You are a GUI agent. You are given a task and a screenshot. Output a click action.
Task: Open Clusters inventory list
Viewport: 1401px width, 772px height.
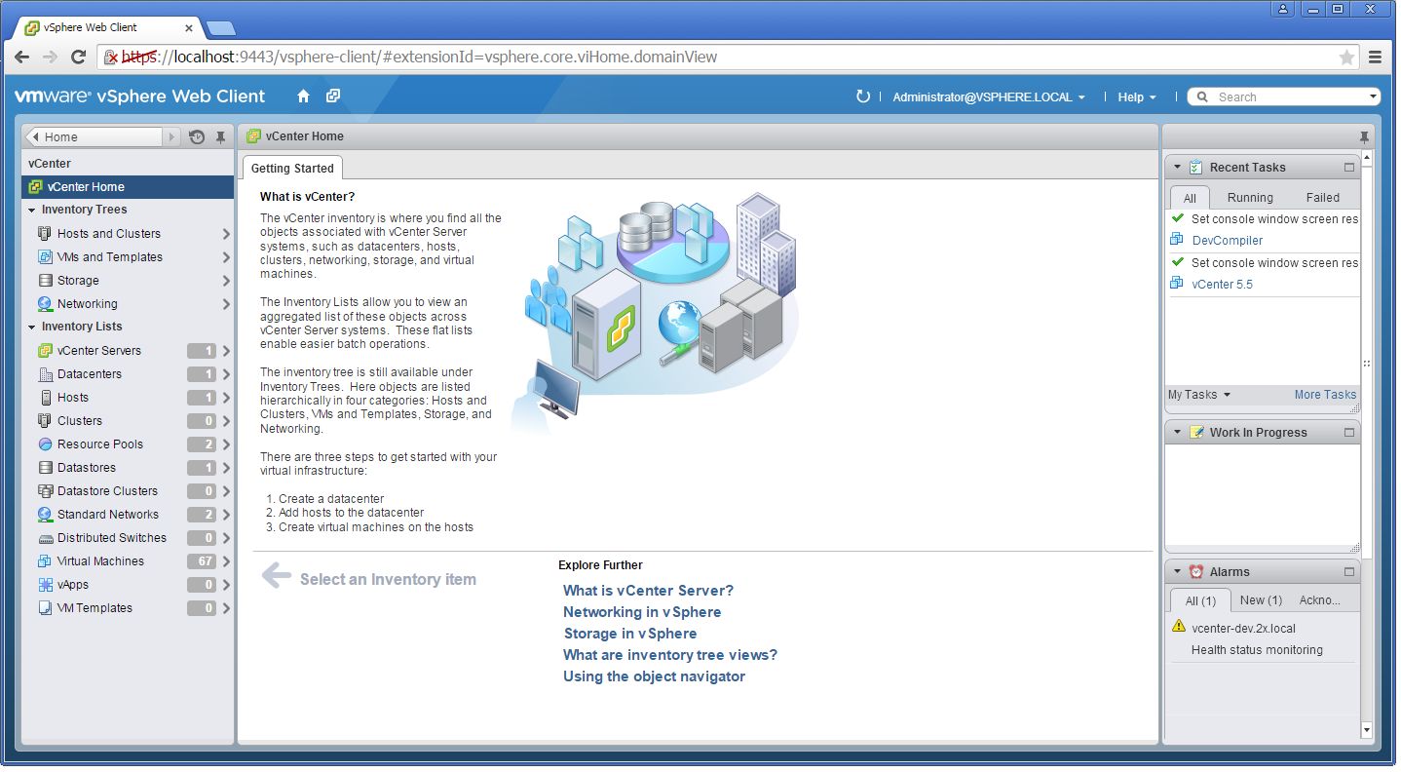tap(128, 421)
